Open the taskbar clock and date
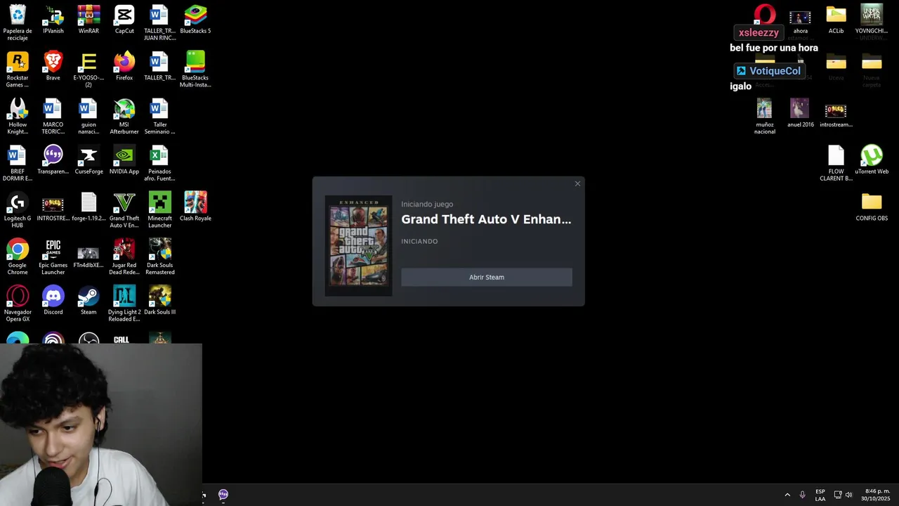 pyautogui.click(x=876, y=495)
